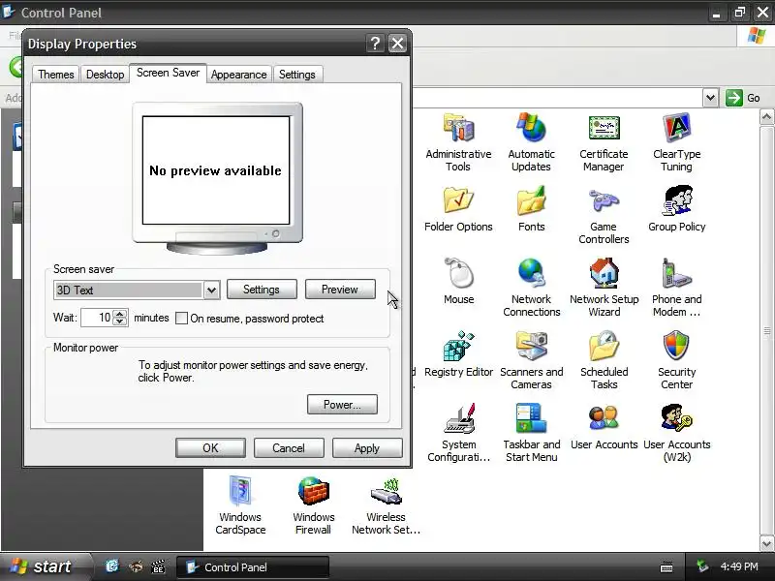Close the Display Properties dialog

pos(397,44)
